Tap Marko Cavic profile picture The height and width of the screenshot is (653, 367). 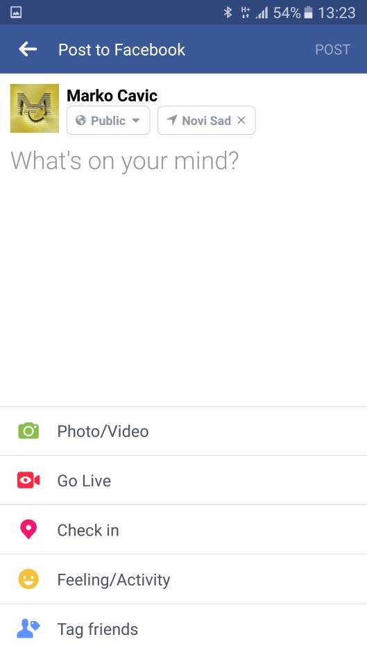click(35, 108)
